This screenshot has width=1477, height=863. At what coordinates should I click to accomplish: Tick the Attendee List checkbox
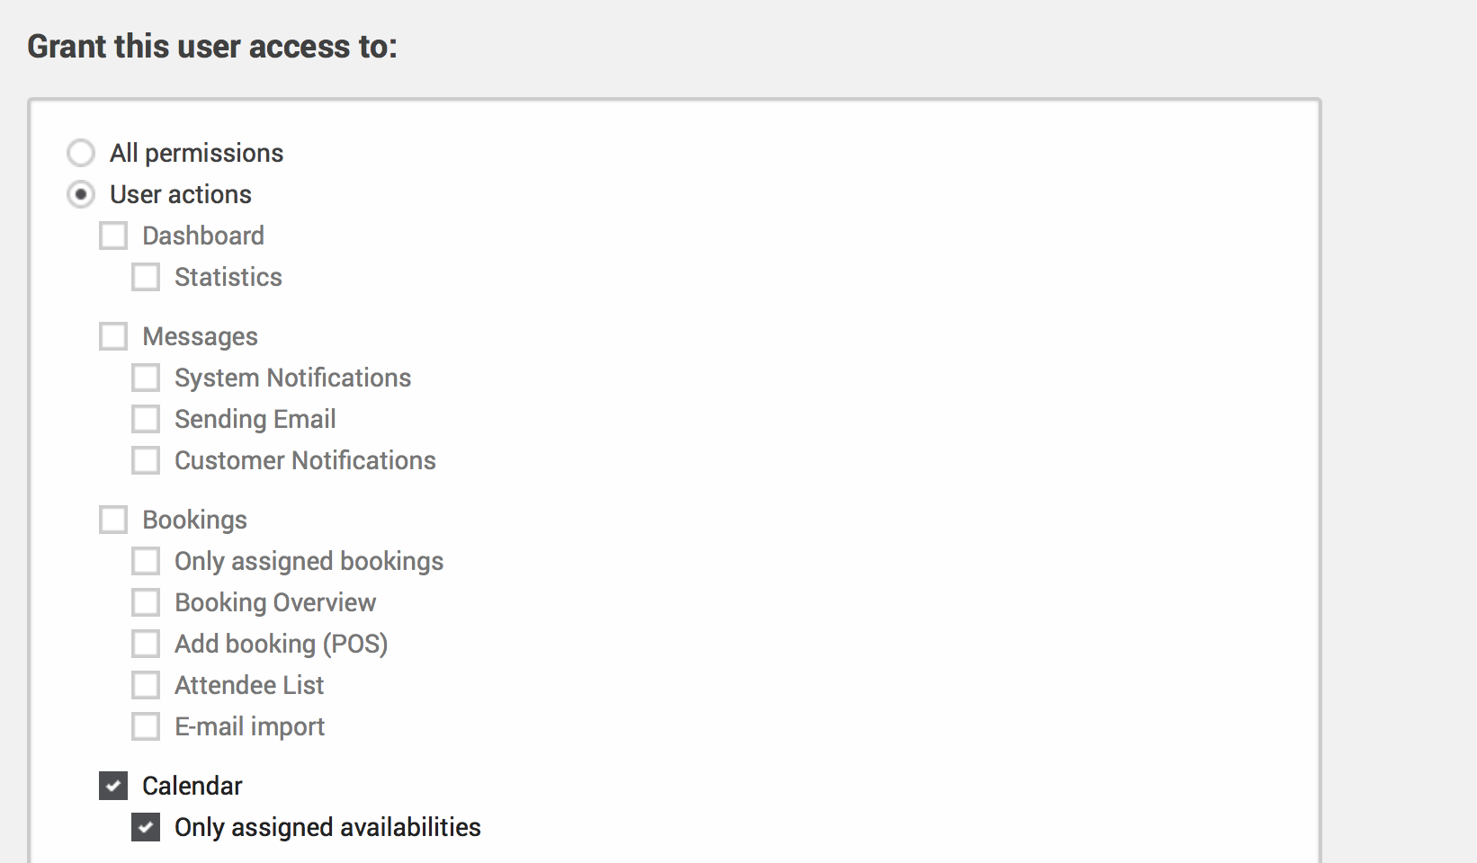[x=146, y=685]
